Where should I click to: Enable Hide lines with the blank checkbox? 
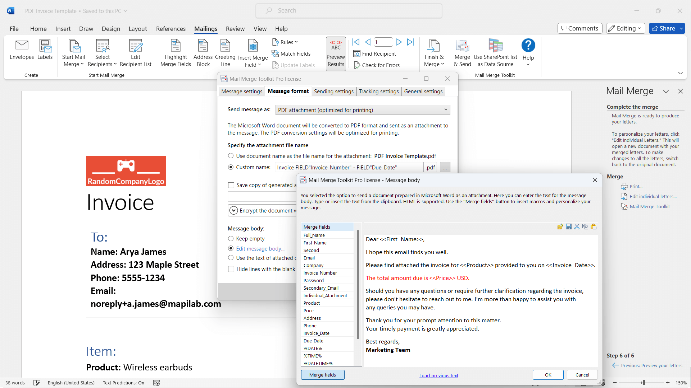(231, 268)
